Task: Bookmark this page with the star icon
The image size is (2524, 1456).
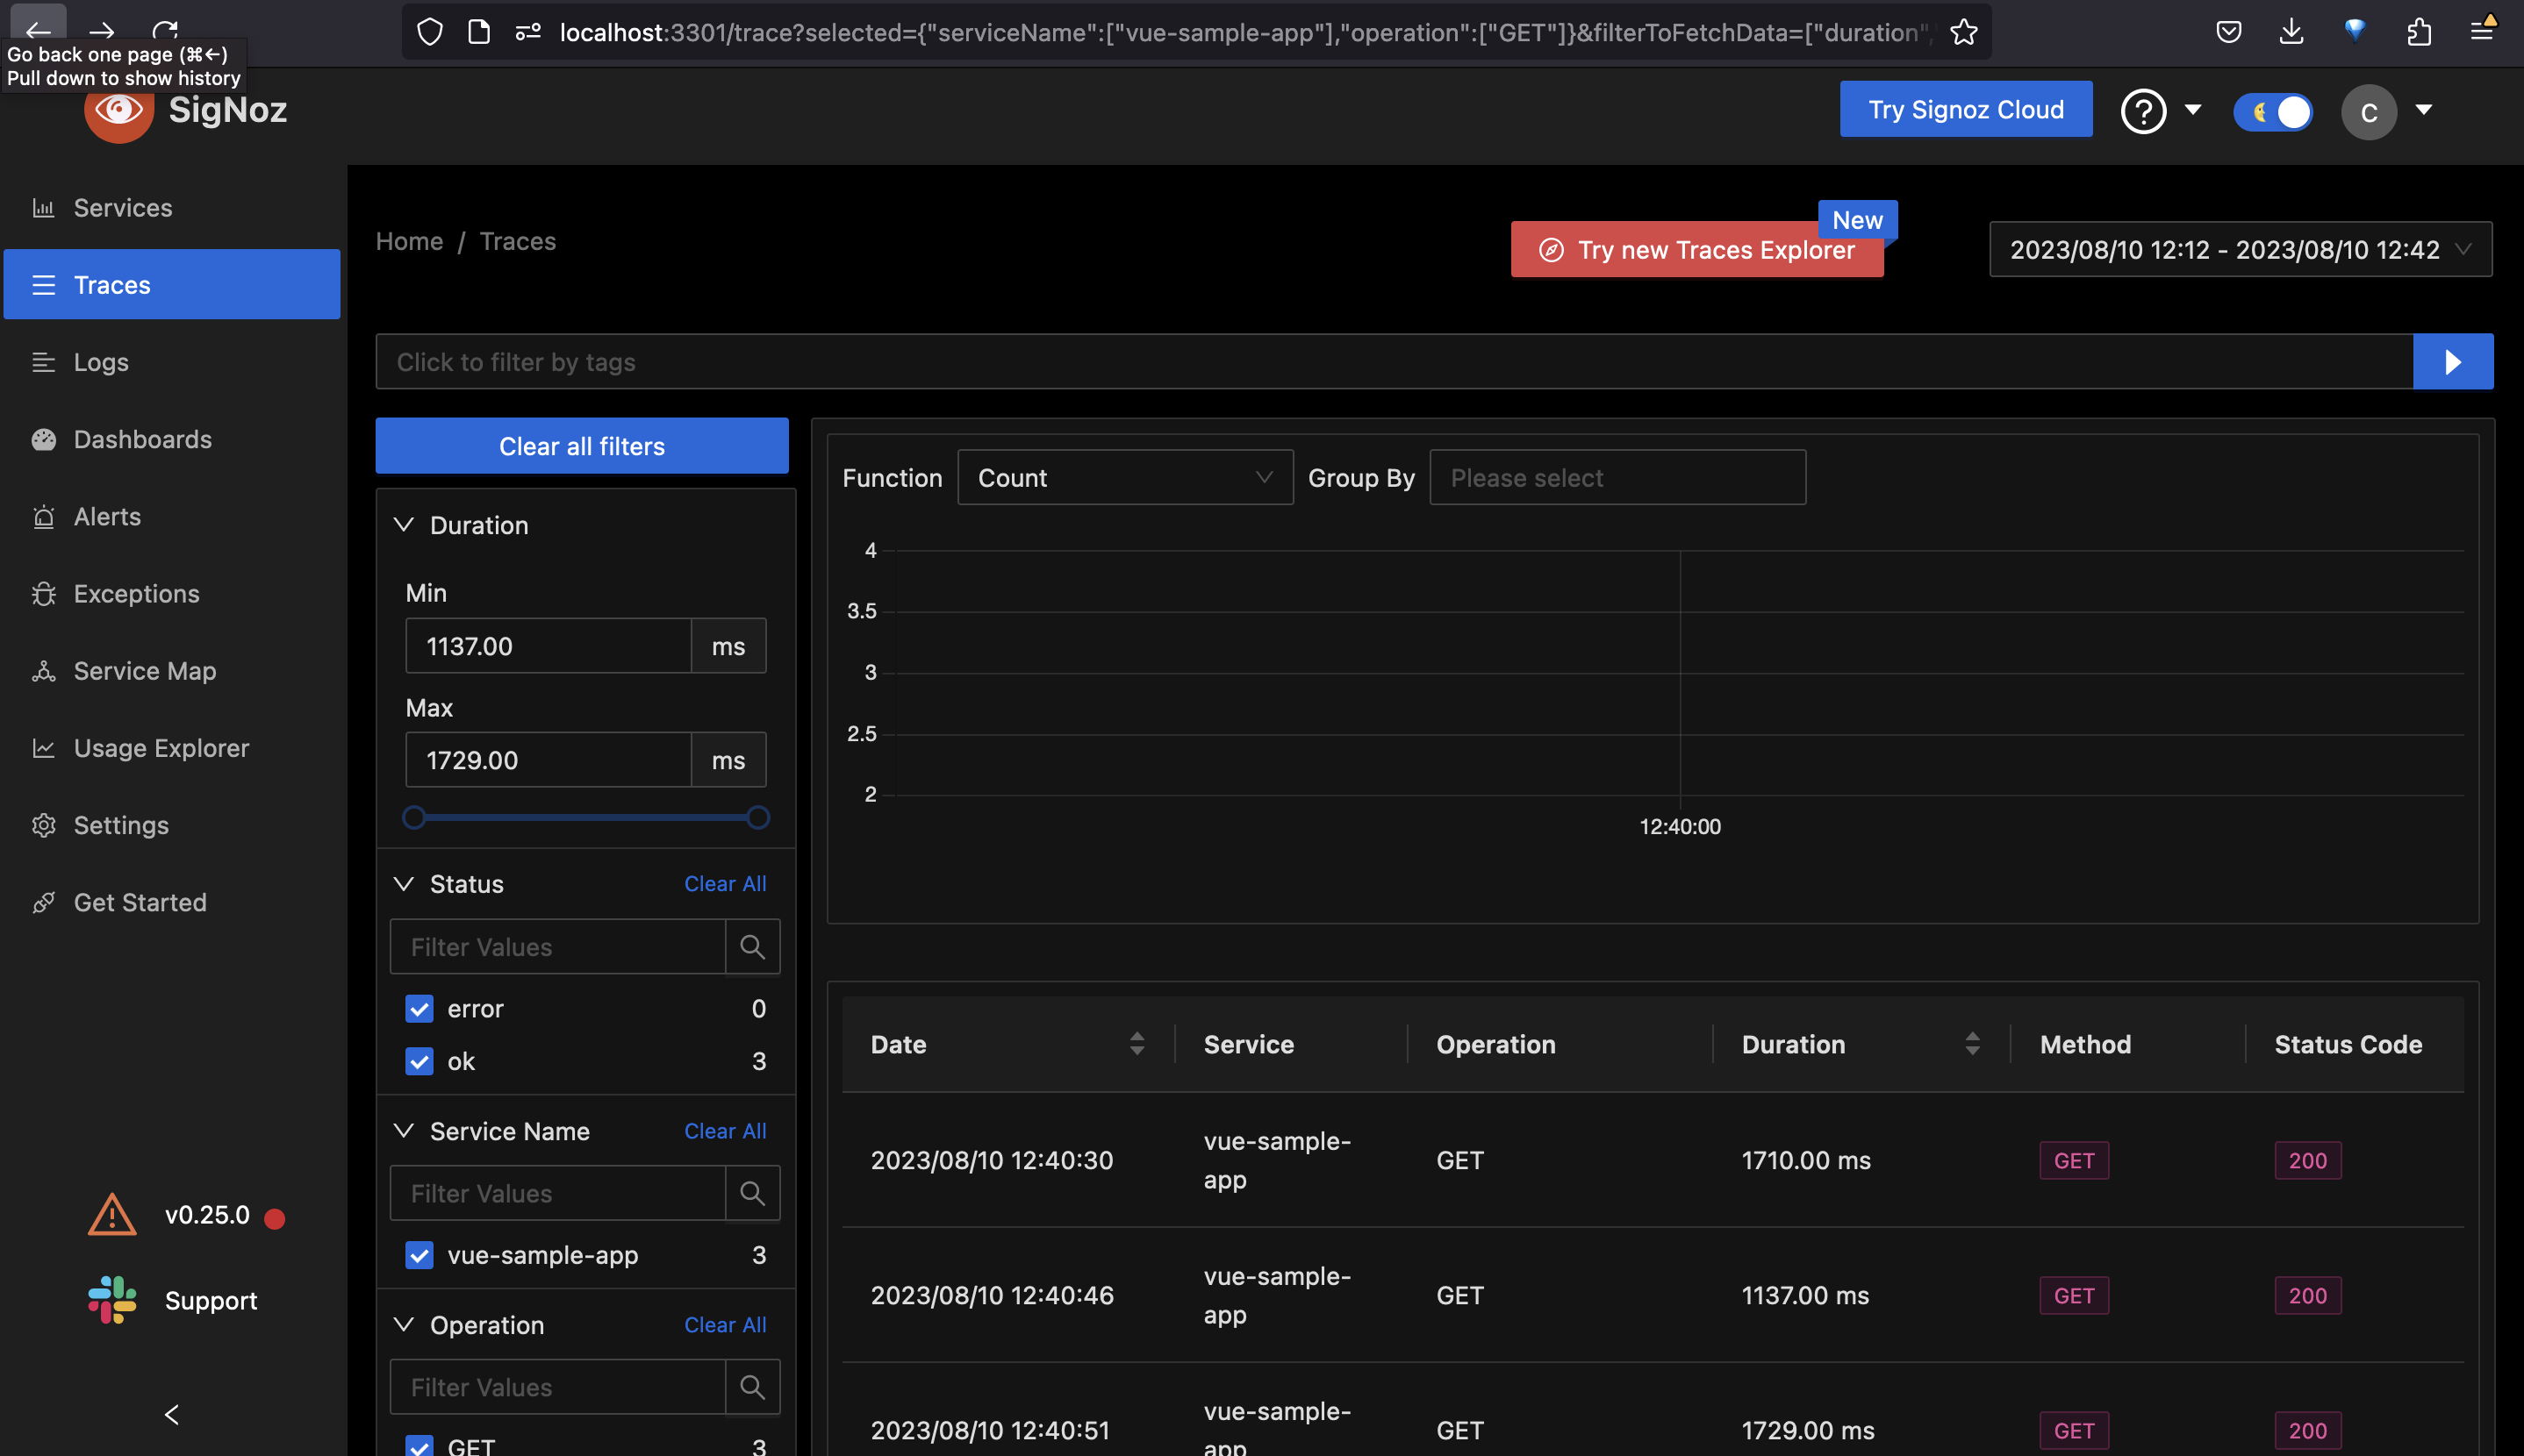Action: coord(1963,32)
